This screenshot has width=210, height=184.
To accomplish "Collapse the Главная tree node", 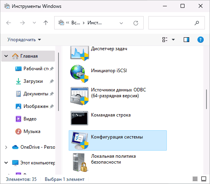I will [x=6, y=56].
